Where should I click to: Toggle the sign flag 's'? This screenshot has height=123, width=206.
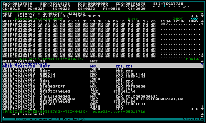pyautogui.click(x=169, y=6)
